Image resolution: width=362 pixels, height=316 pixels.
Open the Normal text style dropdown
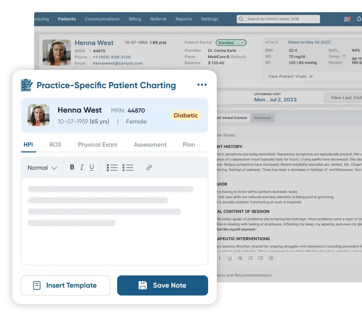[42, 168]
